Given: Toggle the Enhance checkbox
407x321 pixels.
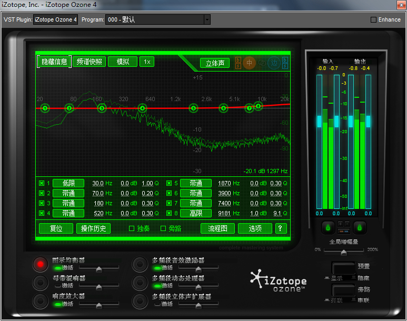Looking at the screenshot, I should point(374,19).
